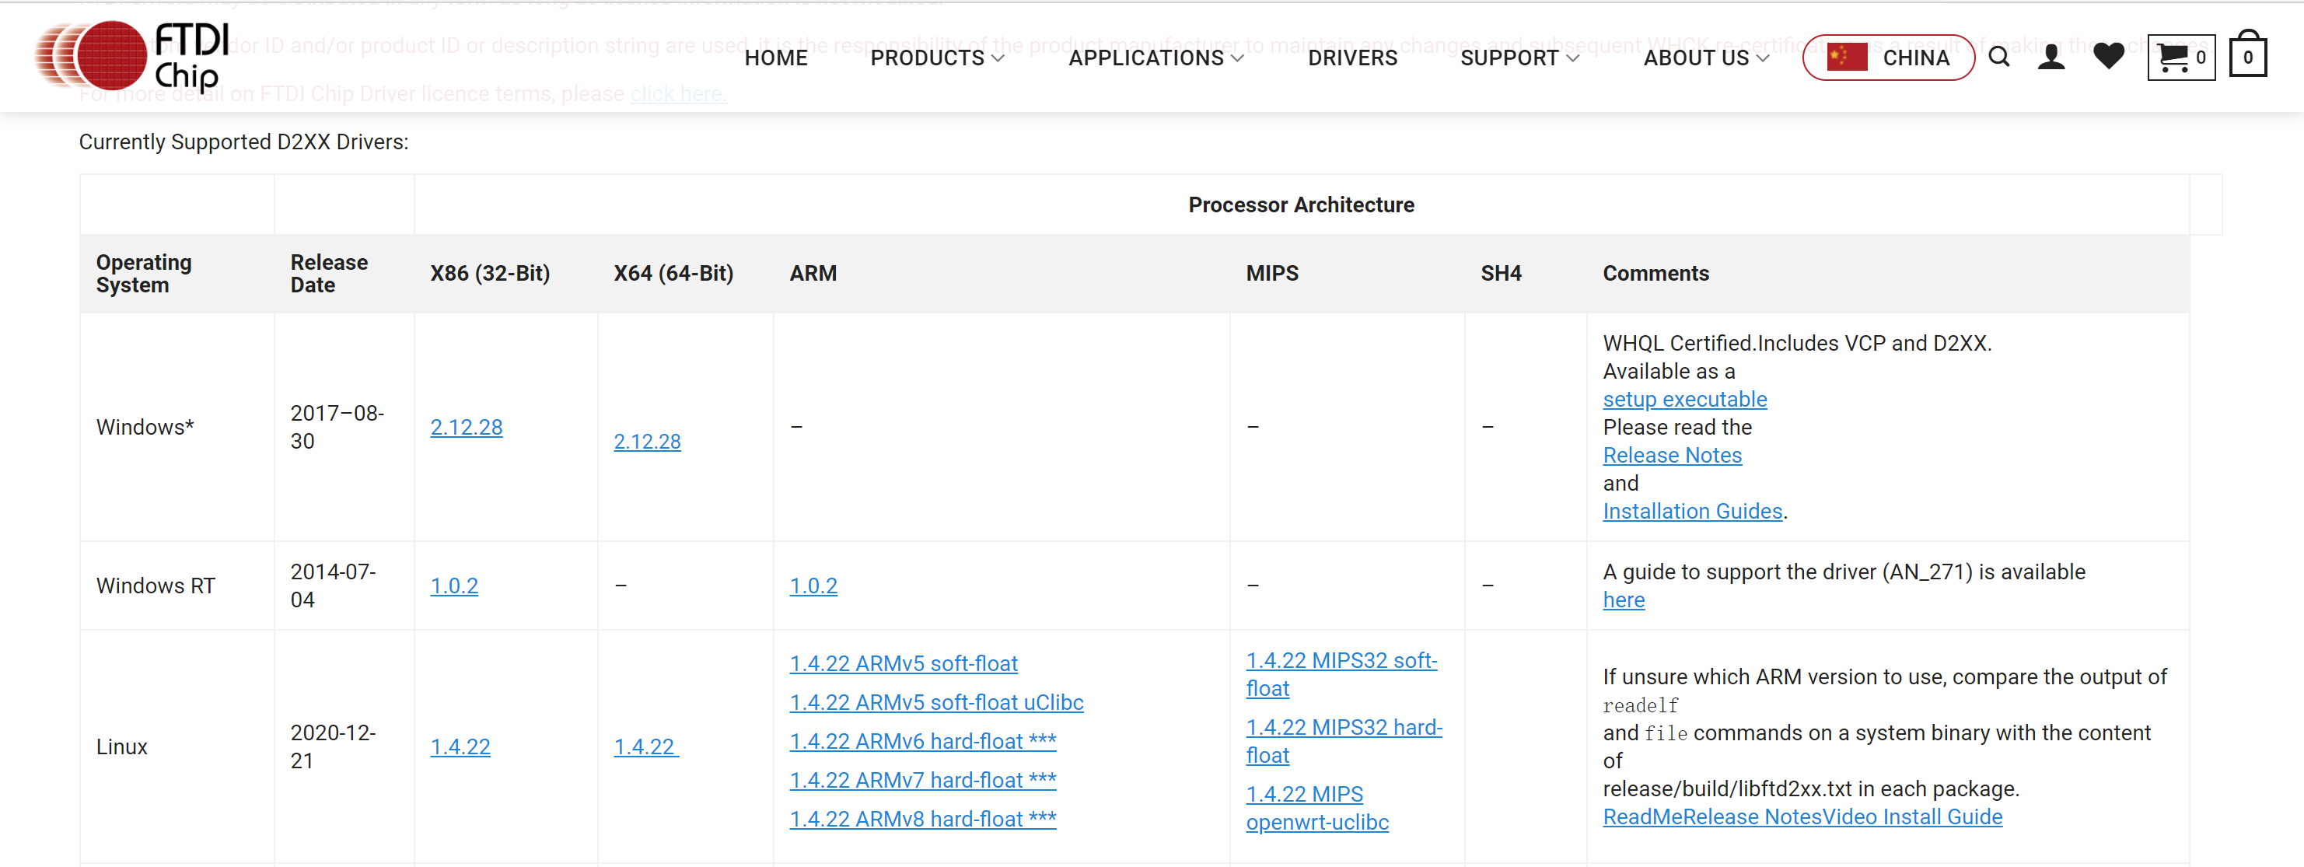The width and height of the screenshot is (2304, 867).
Task: Click the 'Comments' column header
Action: (x=1655, y=274)
